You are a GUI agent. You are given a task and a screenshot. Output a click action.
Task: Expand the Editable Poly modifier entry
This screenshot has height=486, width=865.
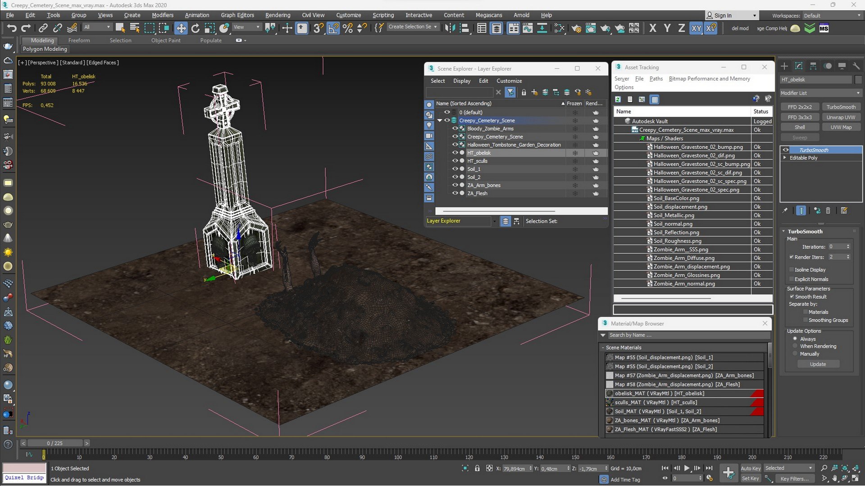tap(785, 158)
